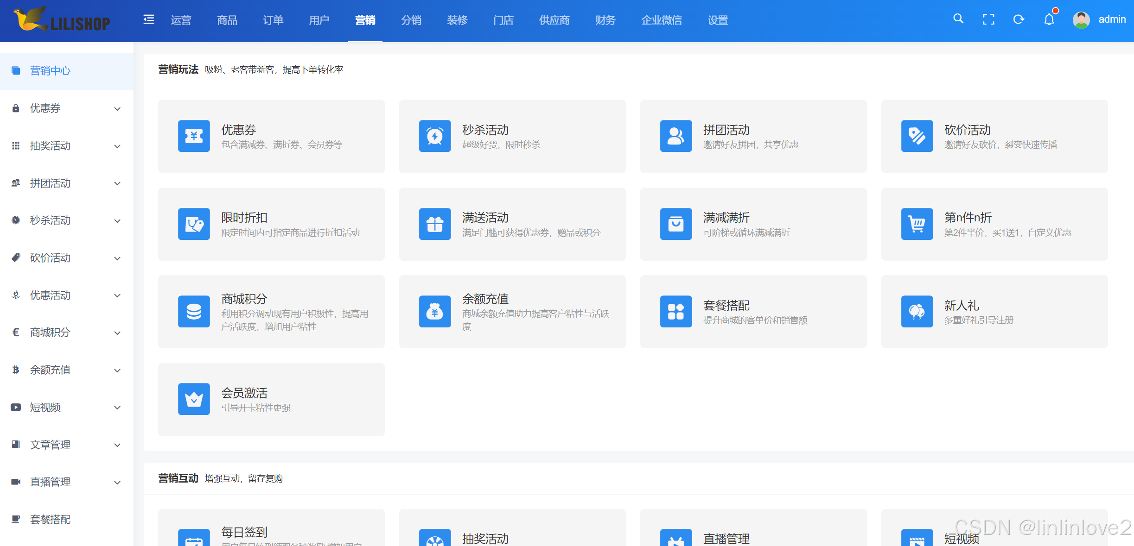Click the 第n件n折 shopping cart icon

[x=917, y=224]
